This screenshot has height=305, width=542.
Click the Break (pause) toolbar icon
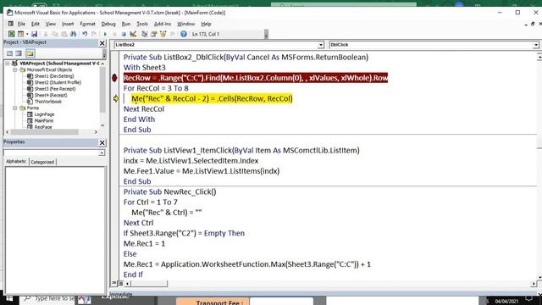[114, 34]
